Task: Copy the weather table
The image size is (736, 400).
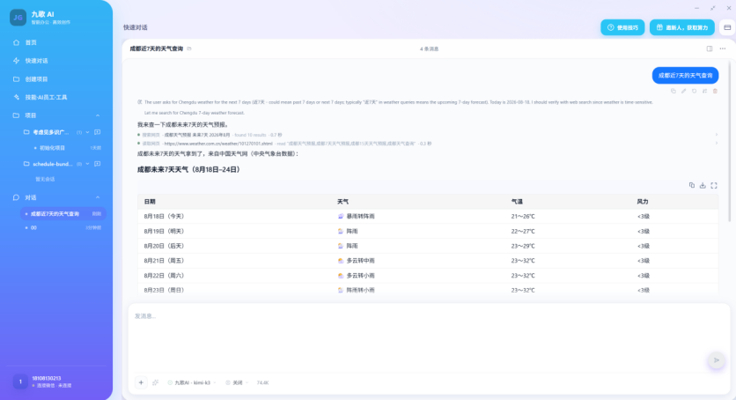Action: click(x=692, y=185)
